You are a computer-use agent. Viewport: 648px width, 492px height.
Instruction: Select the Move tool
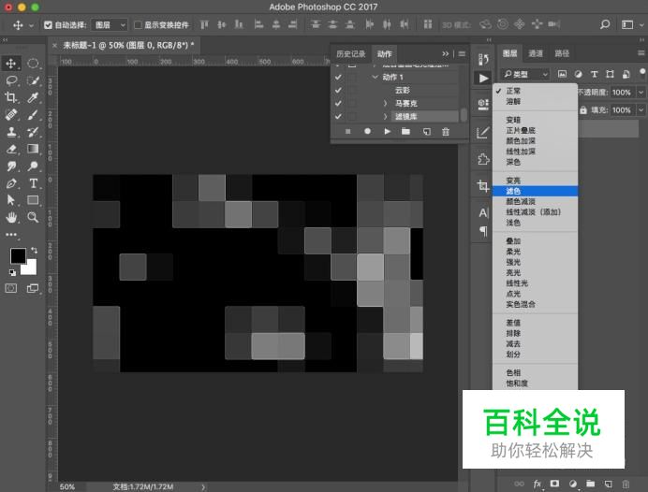(x=11, y=64)
